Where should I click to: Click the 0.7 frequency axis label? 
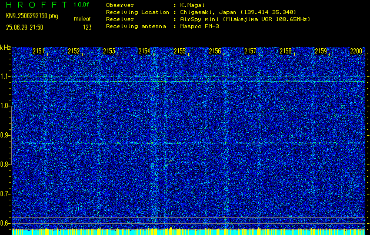(5, 194)
